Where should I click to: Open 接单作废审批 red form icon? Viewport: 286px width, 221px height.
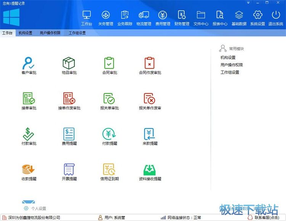point(69,99)
